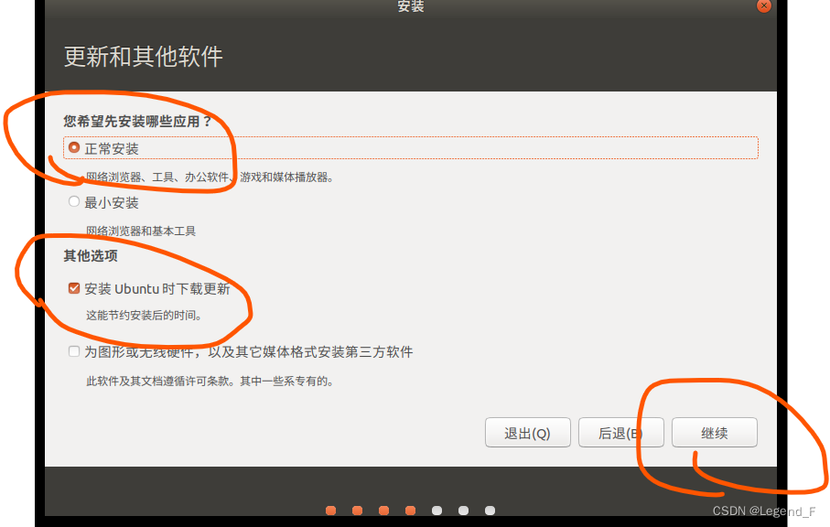Click the text 此软件及其文档遵循许可条款
This screenshot has height=527, width=830.
157,381
